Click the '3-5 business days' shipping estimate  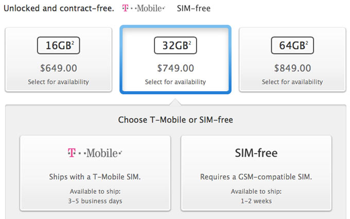pyautogui.click(x=95, y=201)
